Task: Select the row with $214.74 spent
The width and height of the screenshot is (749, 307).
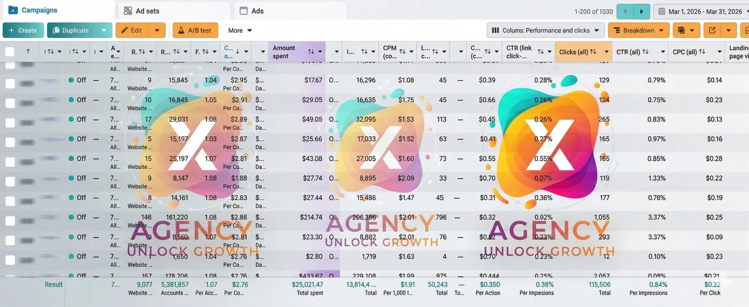Action: pyautogui.click(x=10, y=220)
